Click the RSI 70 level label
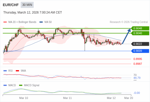The width and height of the screenshot is (150, 102). click(x=135, y=75)
